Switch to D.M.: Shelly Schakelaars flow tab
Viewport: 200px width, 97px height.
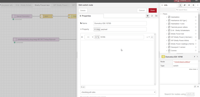[x=23, y=5]
